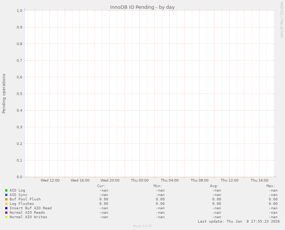Click the Min: column header

(158, 186)
